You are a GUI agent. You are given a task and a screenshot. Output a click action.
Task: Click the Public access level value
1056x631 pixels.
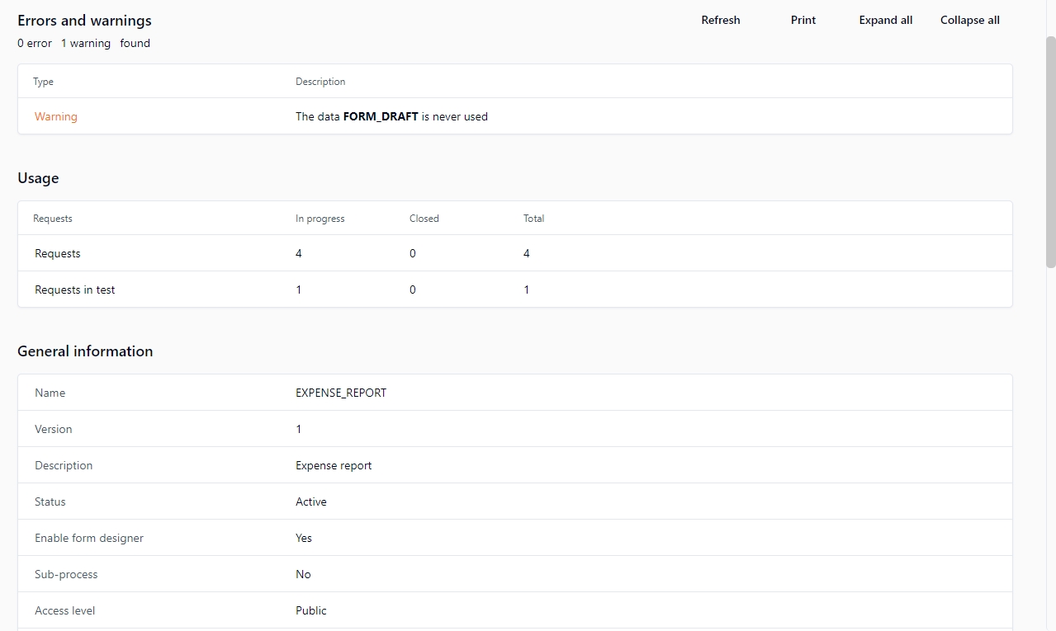pyautogui.click(x=310, y=611)
